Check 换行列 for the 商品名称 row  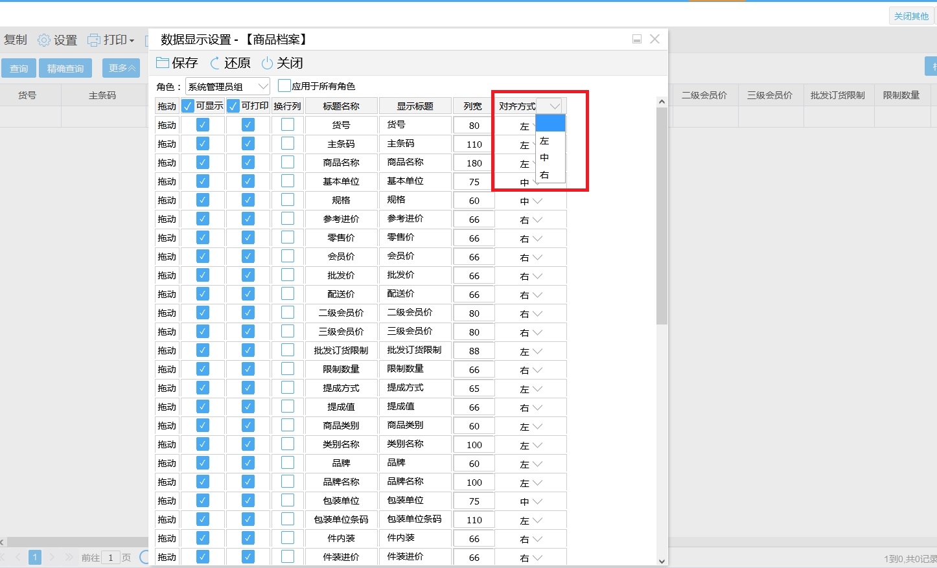[x=288, y=163]
